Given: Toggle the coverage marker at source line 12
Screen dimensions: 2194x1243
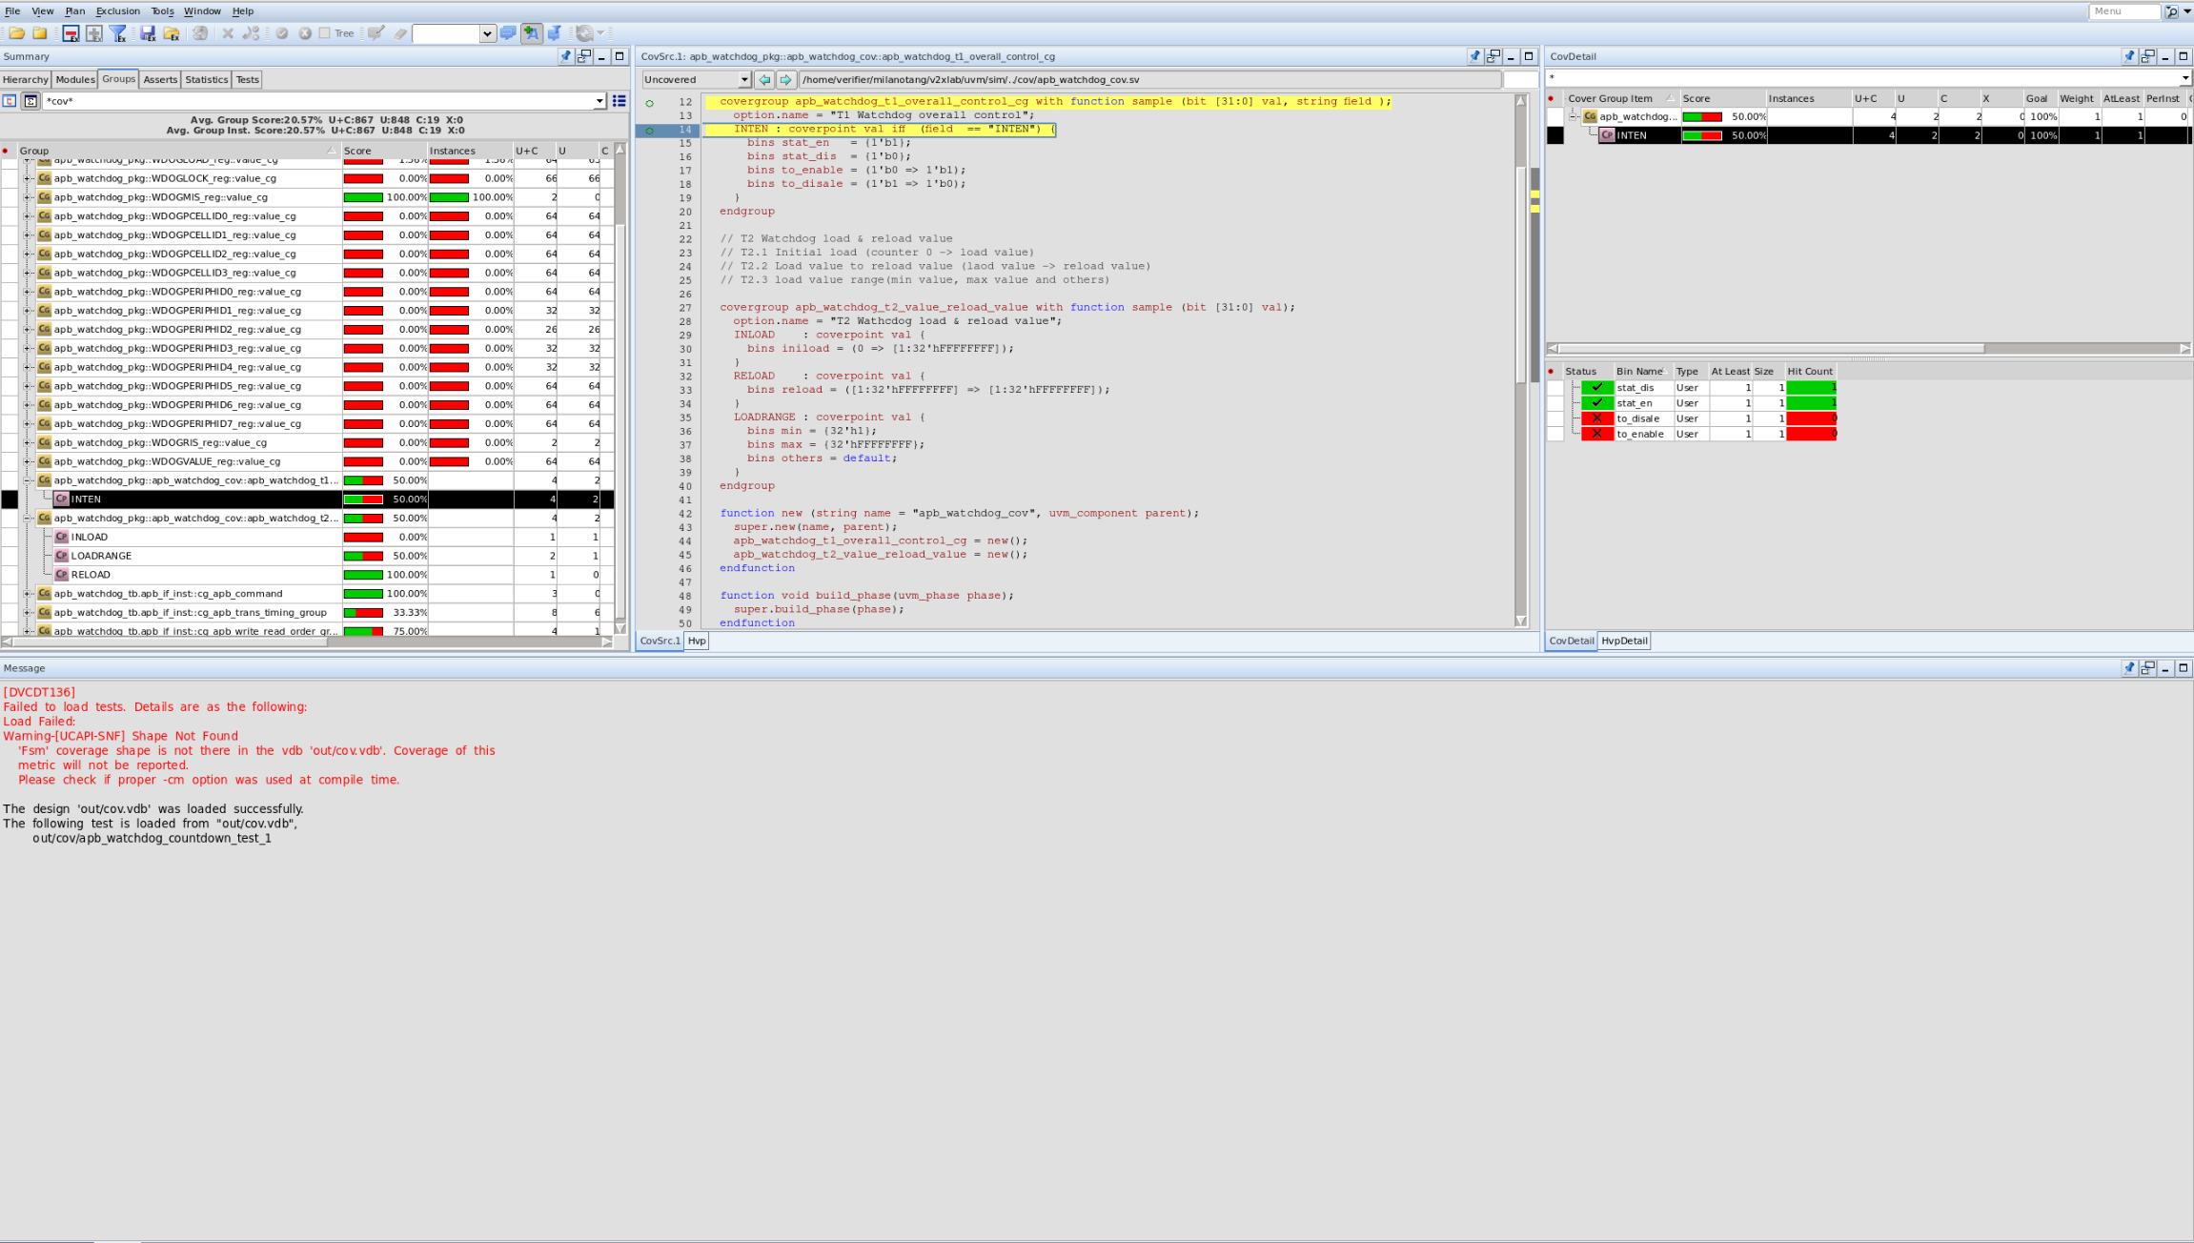Looking at the screenshot, I should [650, 103].
